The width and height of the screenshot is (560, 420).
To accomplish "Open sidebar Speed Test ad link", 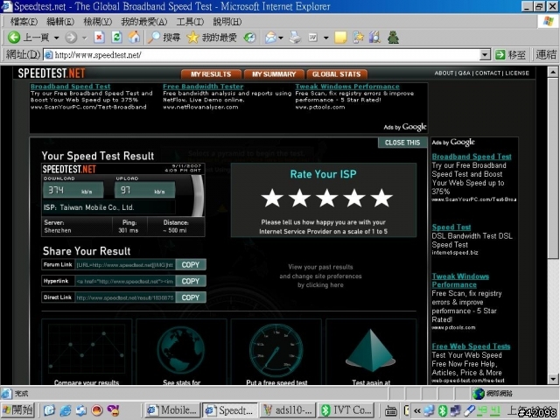I will (x=451, y=227).
